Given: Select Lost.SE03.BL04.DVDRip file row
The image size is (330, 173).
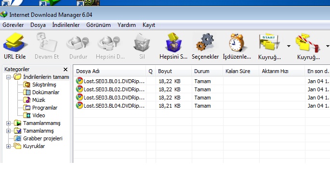Looking at the screenshot, I should 202,106.
